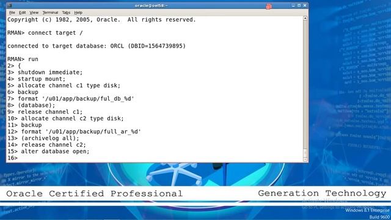Maximize the oracle terminal window
This screenshot has height=220, width=391.
pos(299,5)
